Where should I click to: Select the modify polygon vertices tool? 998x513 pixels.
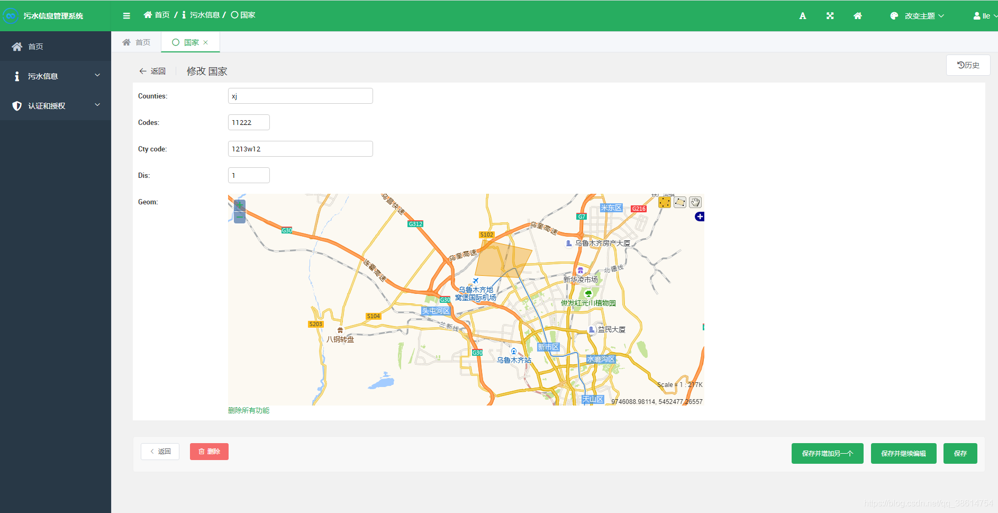click(665, 202)
